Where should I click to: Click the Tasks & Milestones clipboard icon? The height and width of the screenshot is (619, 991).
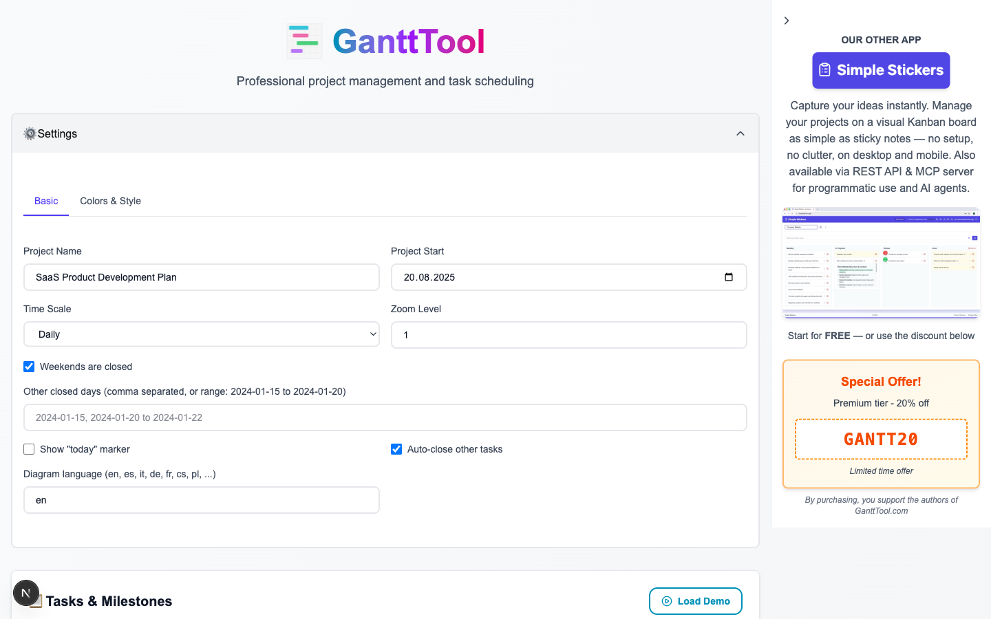37,601
